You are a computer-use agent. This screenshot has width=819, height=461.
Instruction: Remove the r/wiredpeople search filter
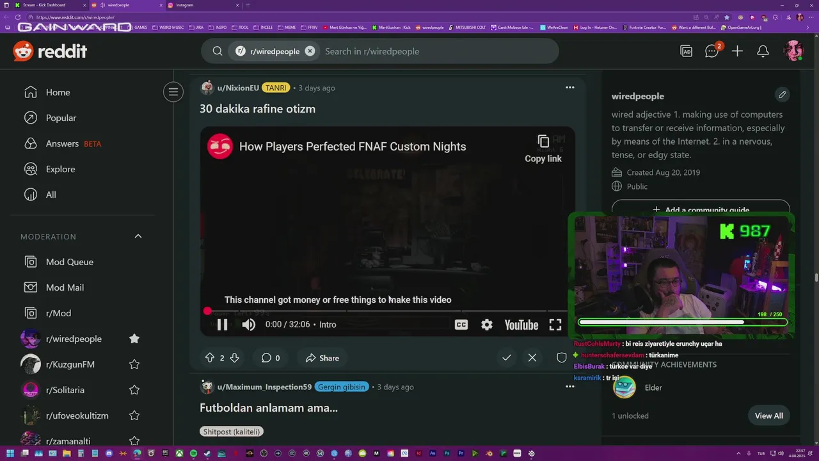coord(310,51)
